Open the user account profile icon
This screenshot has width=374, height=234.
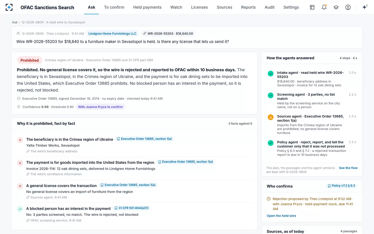348,7
